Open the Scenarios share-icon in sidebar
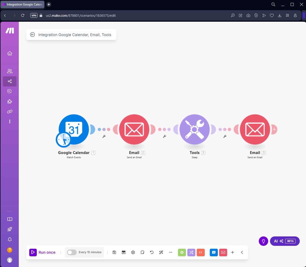 click(x=10, y=81)
